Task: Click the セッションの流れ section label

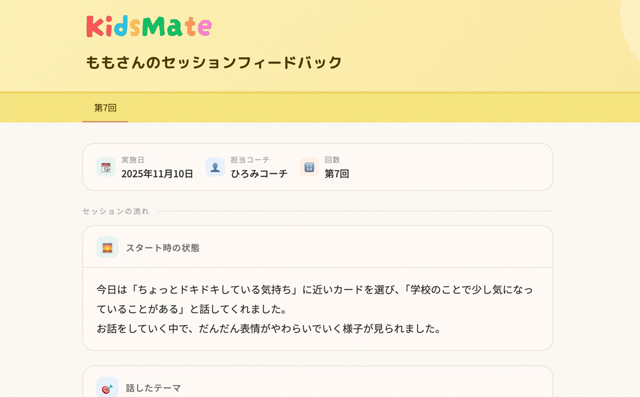Action: click(x=116, y=211)
